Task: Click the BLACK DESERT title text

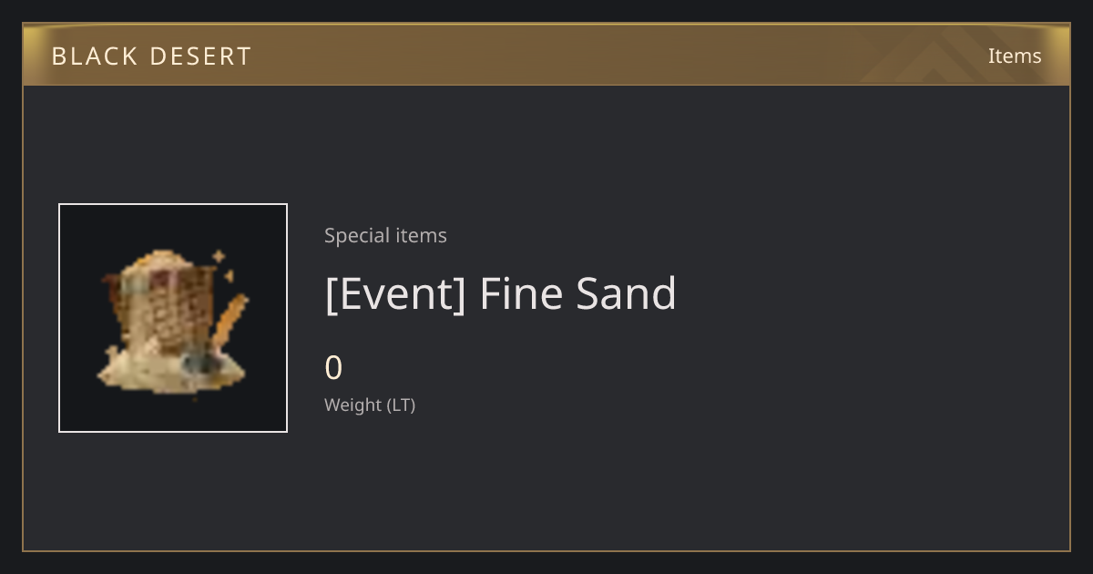Action: click(151, 56)
